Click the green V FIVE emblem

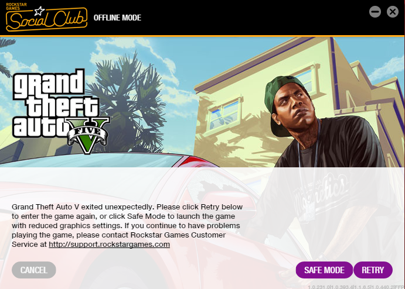tap(89, 135)
